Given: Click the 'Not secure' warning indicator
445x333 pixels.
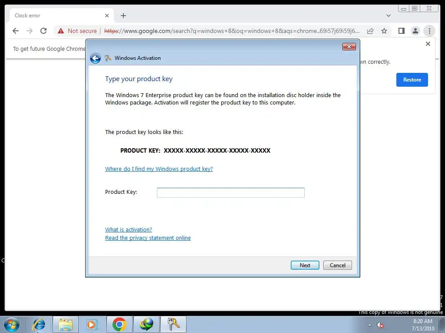Looking at the screenshot, I should point(77,31).
